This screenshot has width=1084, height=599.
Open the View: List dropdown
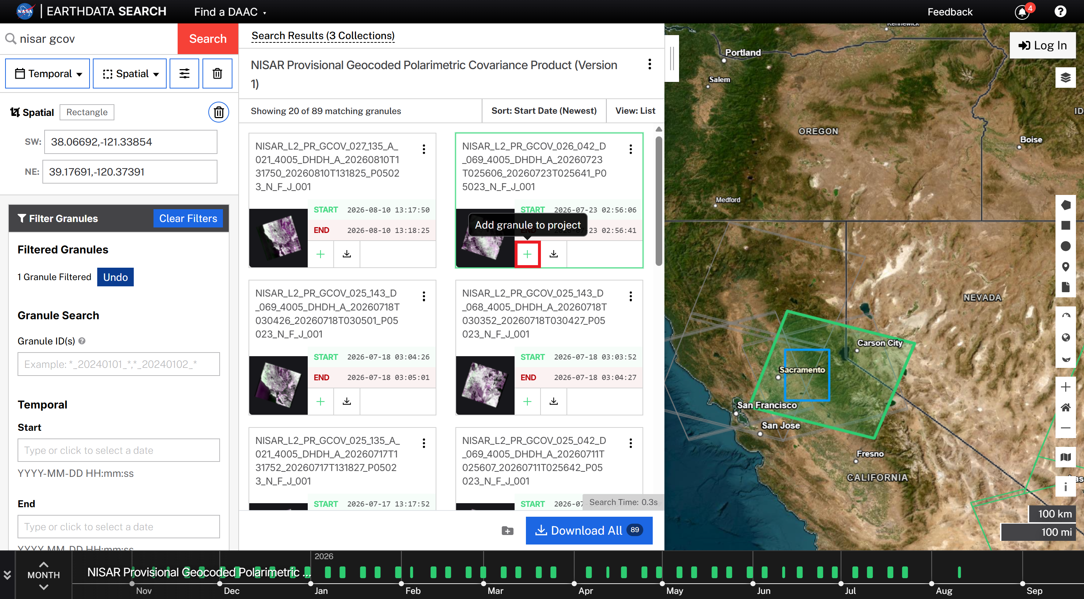(635, 111)
